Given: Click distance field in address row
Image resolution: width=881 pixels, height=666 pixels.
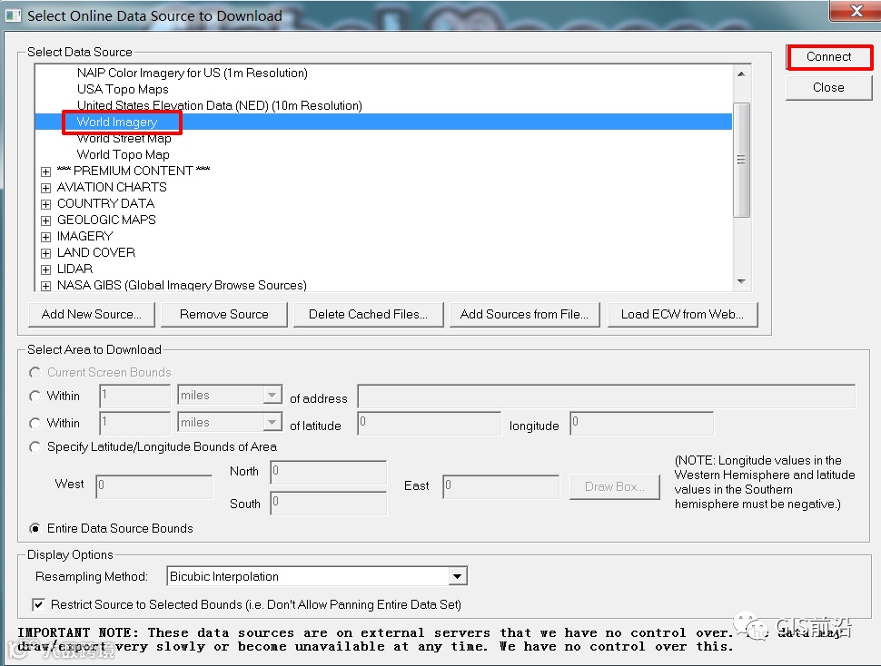Looking at the screenshot, I should point(134,397).
